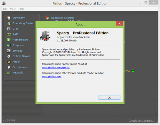The width and height of the screenshot is (160, 125).
Task: Click the Motherboard icon
Action: click(9, 40)
